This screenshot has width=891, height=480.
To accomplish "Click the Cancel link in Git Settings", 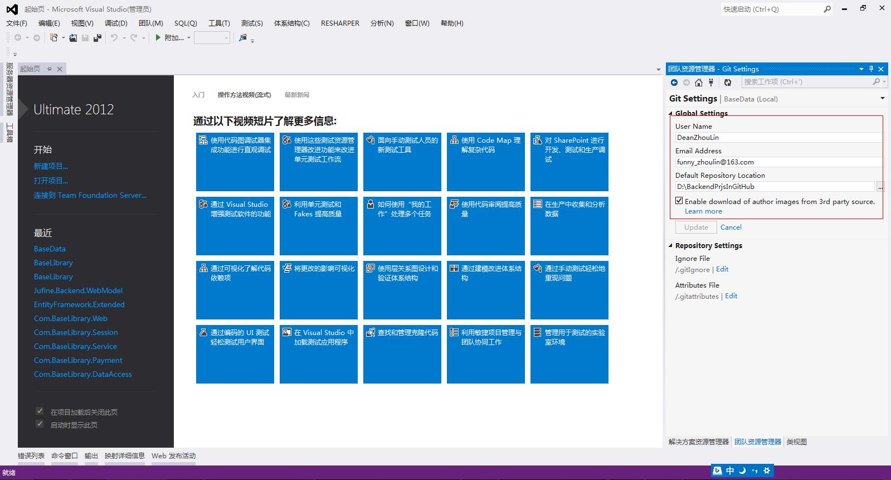I will coord(731,227).
